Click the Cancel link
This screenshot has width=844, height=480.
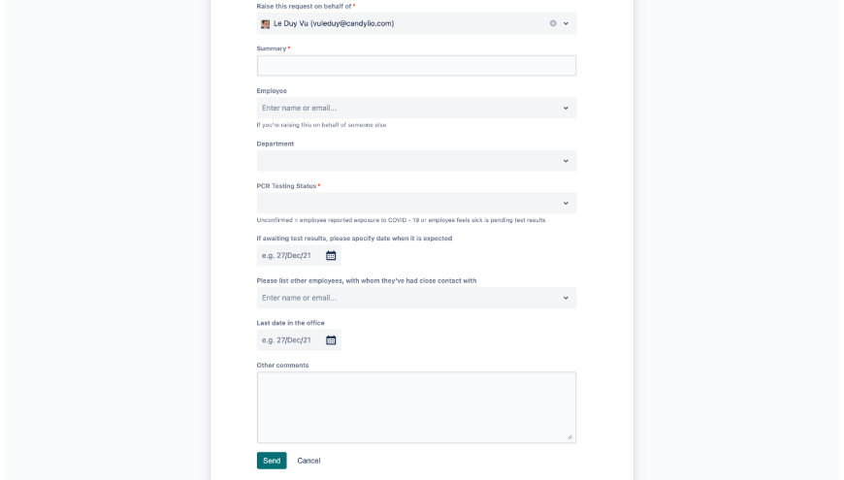pyautogui.click(x=308, y=461)
